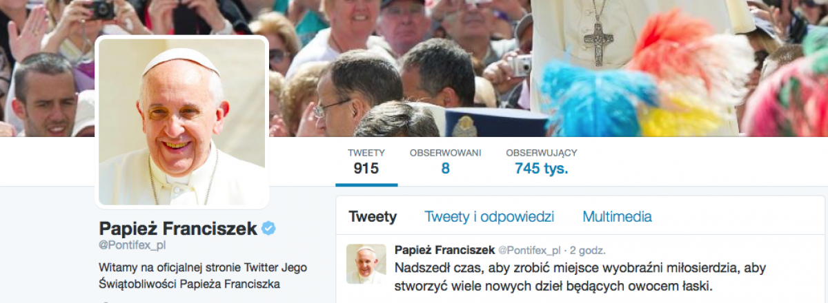Switch to Tweety i odpowiedzi tab
The width and height of the screenshot is (828, 303).
point(489,217)
